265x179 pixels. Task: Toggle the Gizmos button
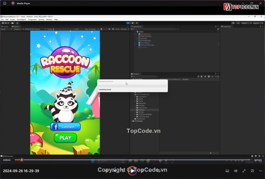(x=124, y=29)
